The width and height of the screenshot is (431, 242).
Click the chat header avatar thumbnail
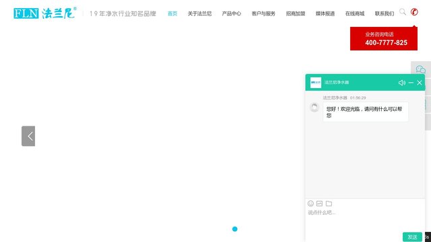316,82
